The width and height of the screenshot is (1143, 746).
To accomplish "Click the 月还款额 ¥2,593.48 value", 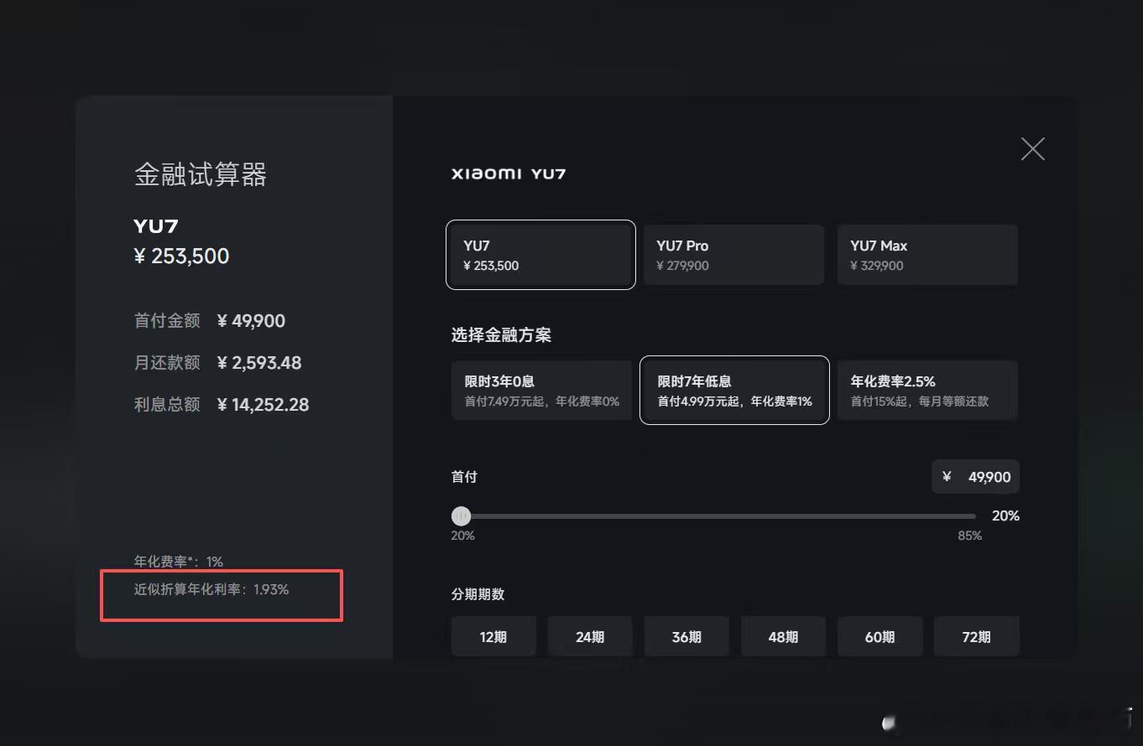I will point(259,363).
